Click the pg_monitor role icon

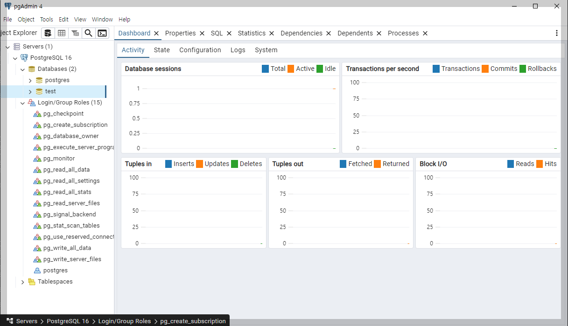click(x=37, y=159)
